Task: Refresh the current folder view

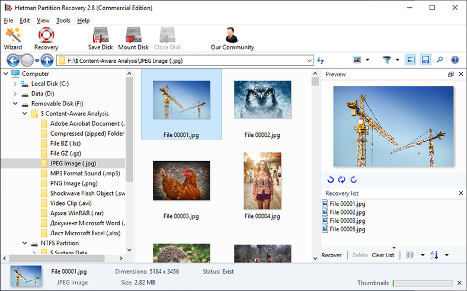Action: (x=321, y=60)
